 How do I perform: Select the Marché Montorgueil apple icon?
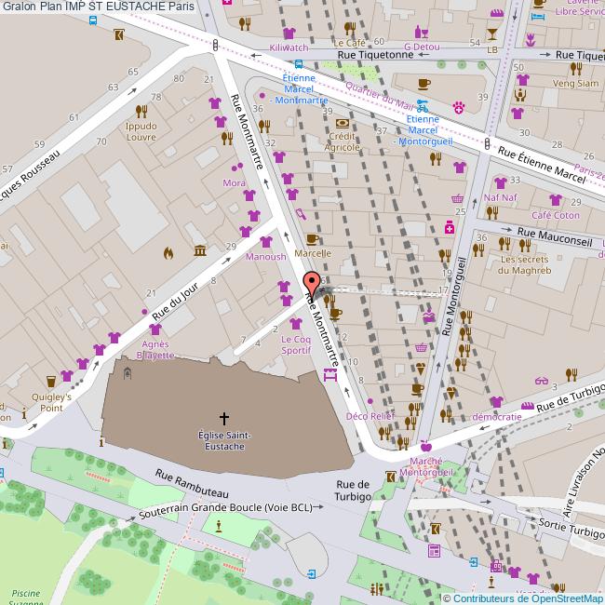click(425, 446)
